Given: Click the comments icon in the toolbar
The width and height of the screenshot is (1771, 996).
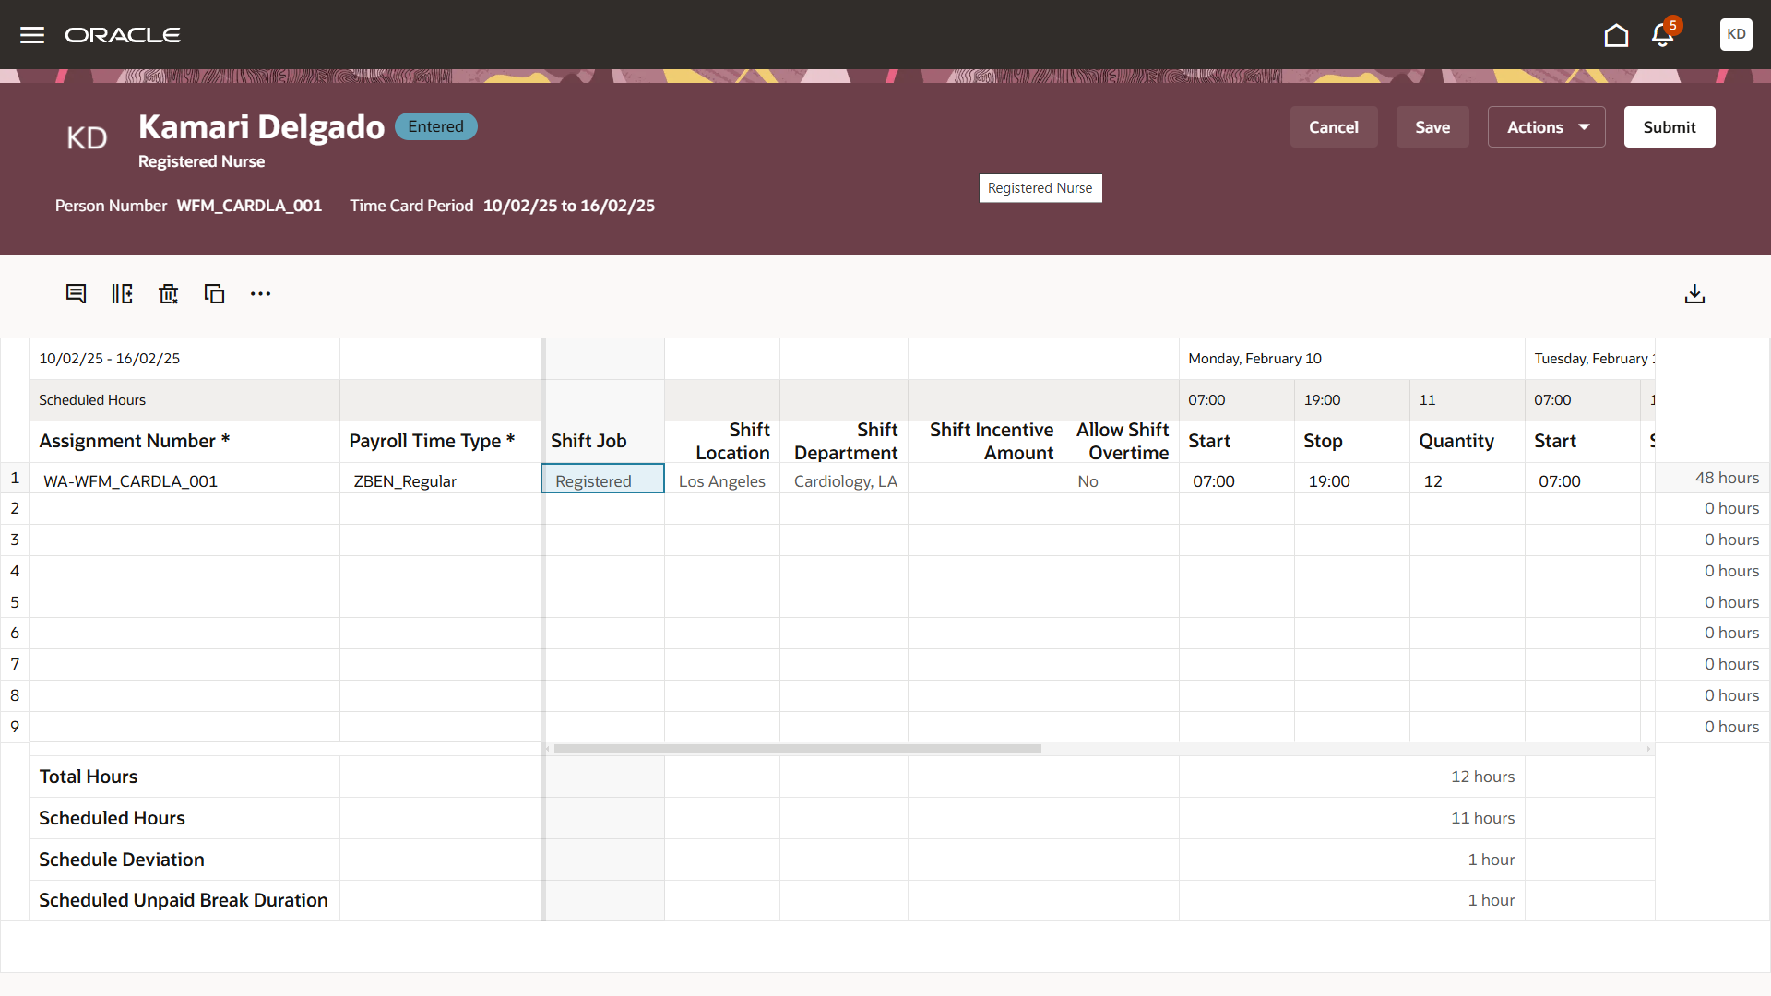Looking at the screenshot, I should (x=76, y=294).
